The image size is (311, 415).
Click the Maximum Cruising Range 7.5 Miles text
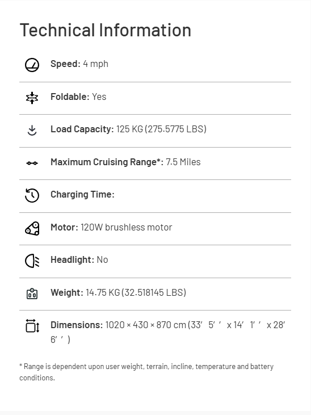click(x=125, y=162)
